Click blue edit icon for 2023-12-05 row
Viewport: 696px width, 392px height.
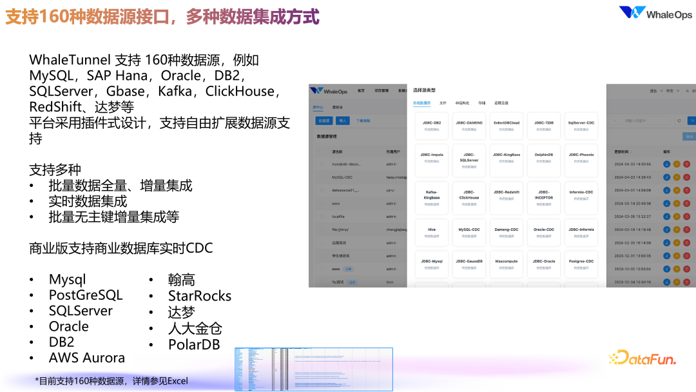pos(667,269)
